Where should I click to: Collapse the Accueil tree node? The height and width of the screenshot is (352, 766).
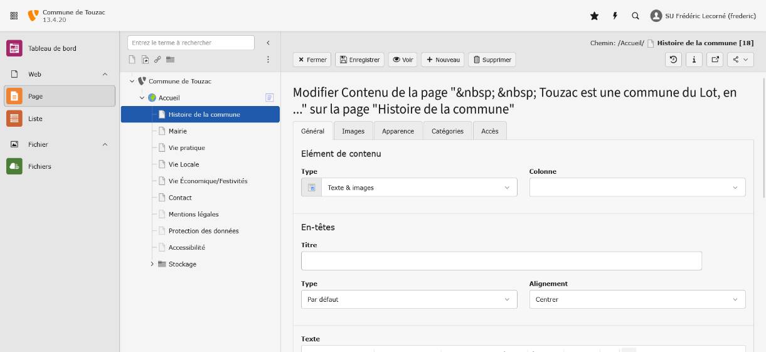pos(142,98)
